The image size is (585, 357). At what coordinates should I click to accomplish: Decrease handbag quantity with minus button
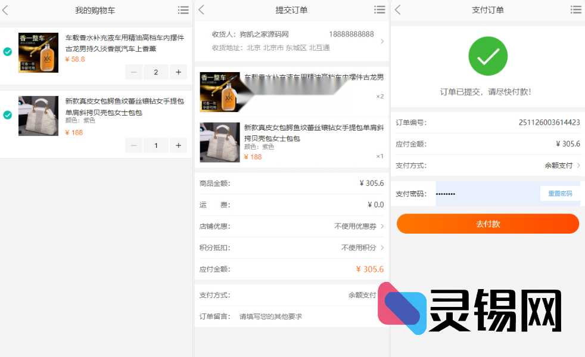pos(133,145)
